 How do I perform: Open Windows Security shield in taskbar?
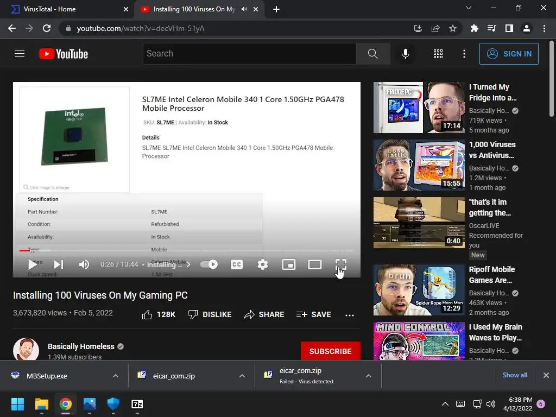coord(113,404)
